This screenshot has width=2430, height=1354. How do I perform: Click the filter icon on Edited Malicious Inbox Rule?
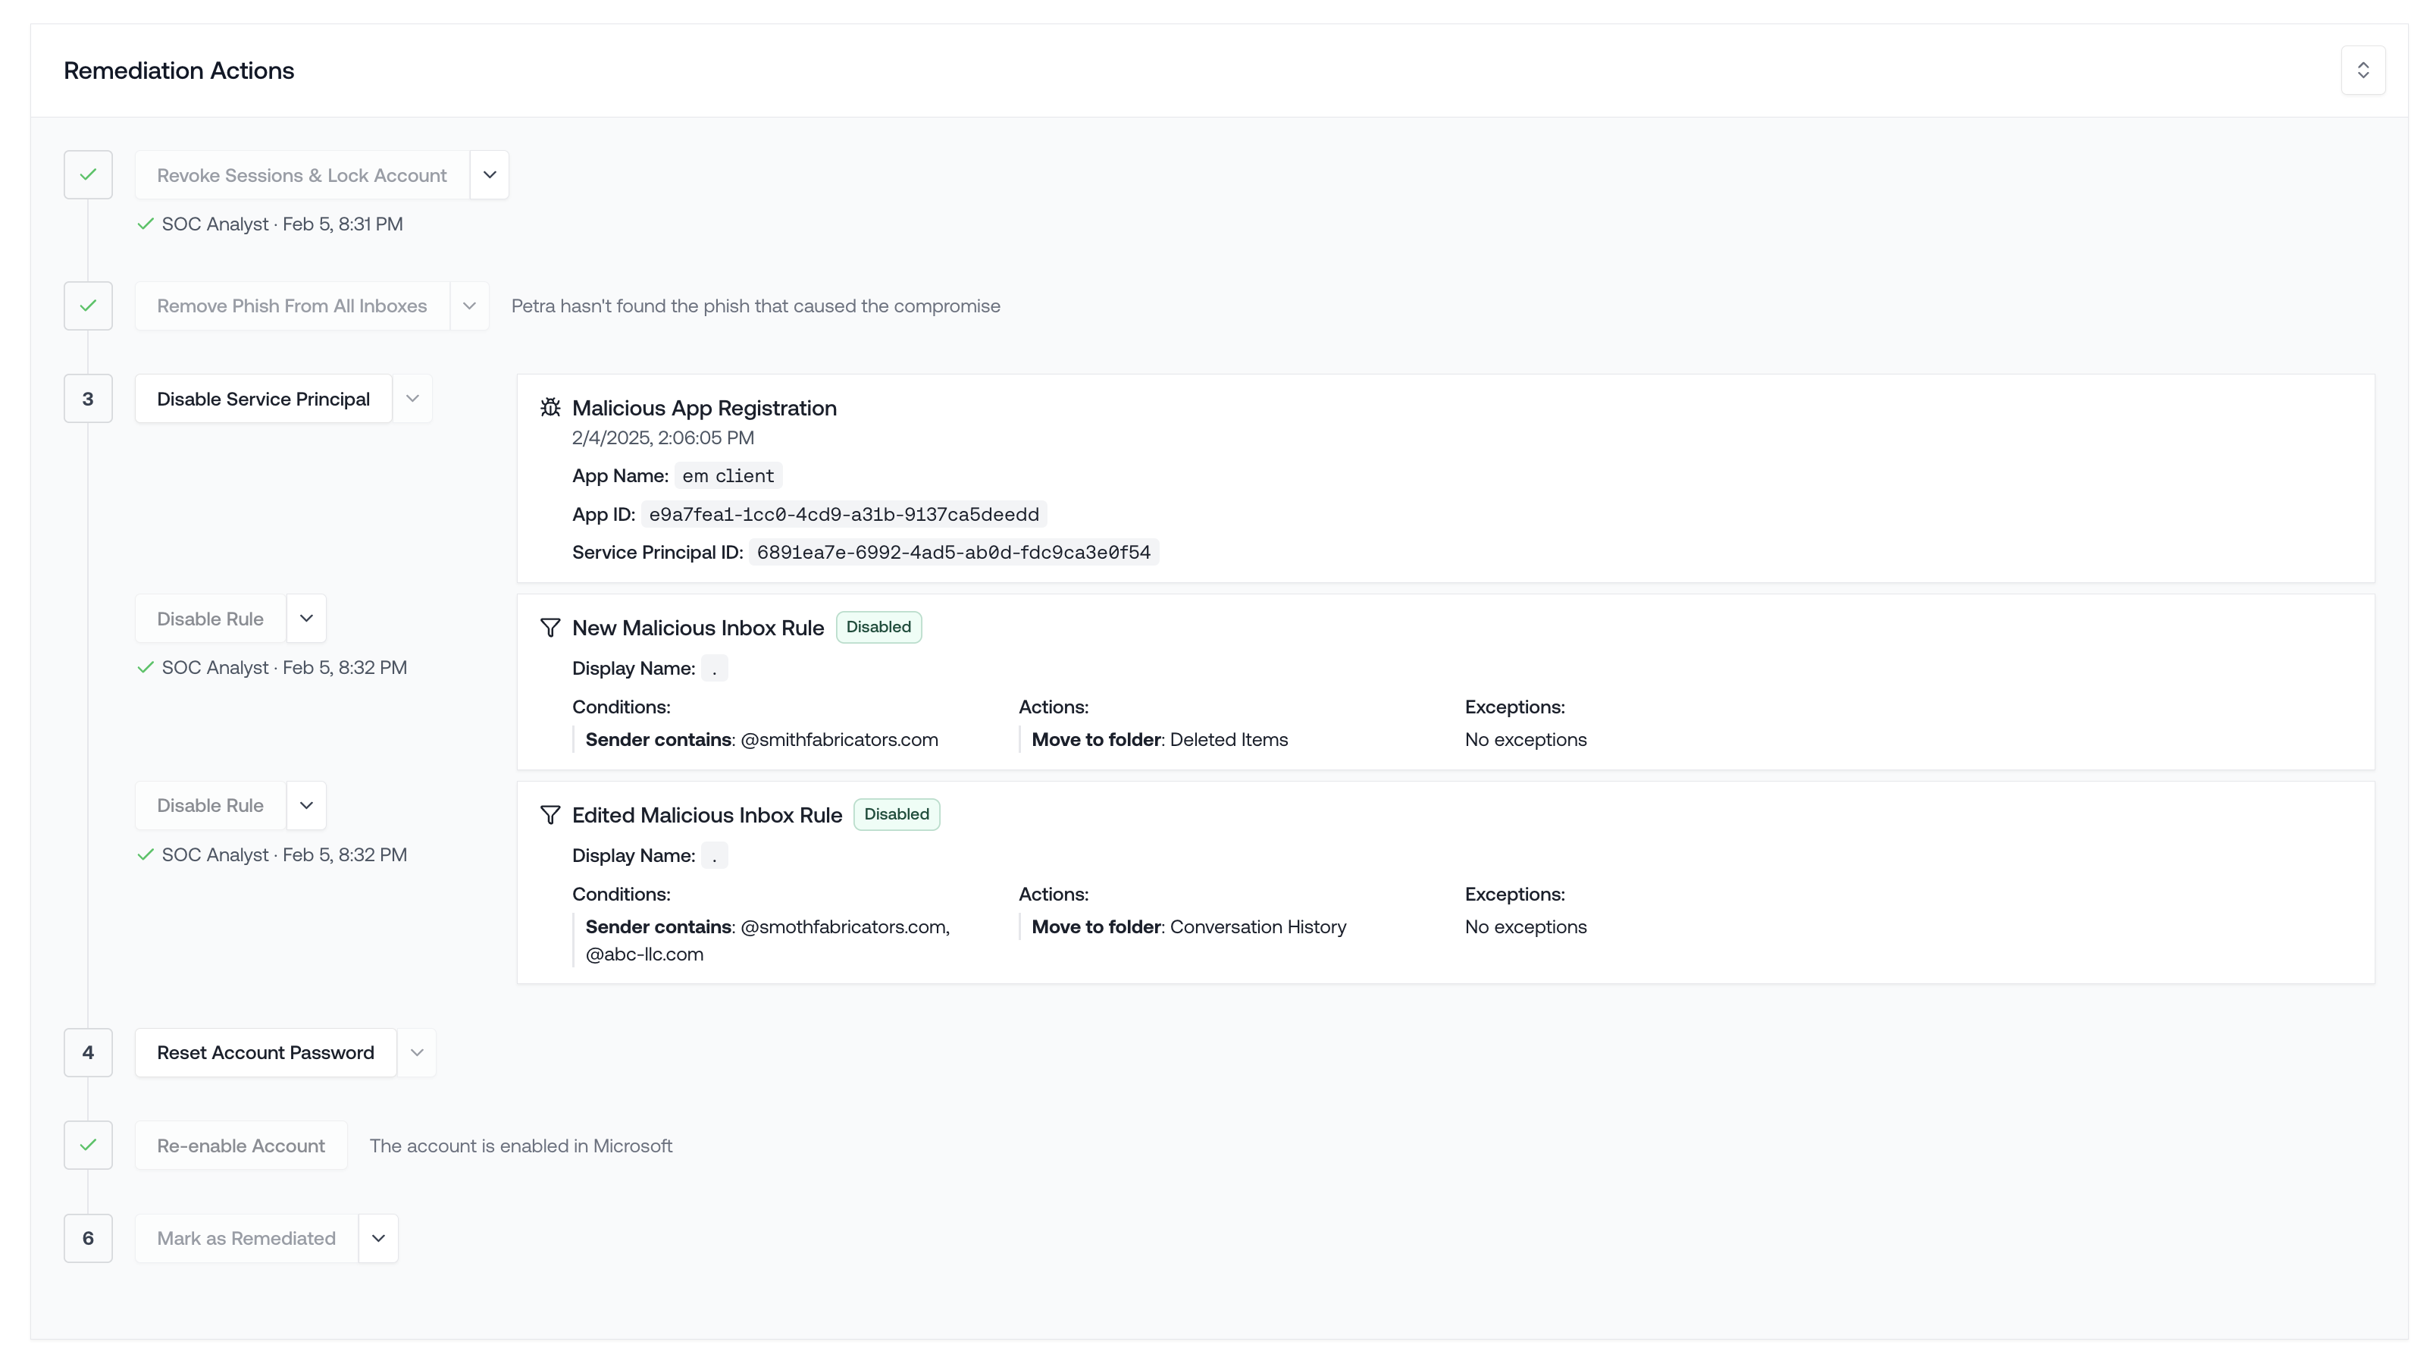tap(551, 813)
